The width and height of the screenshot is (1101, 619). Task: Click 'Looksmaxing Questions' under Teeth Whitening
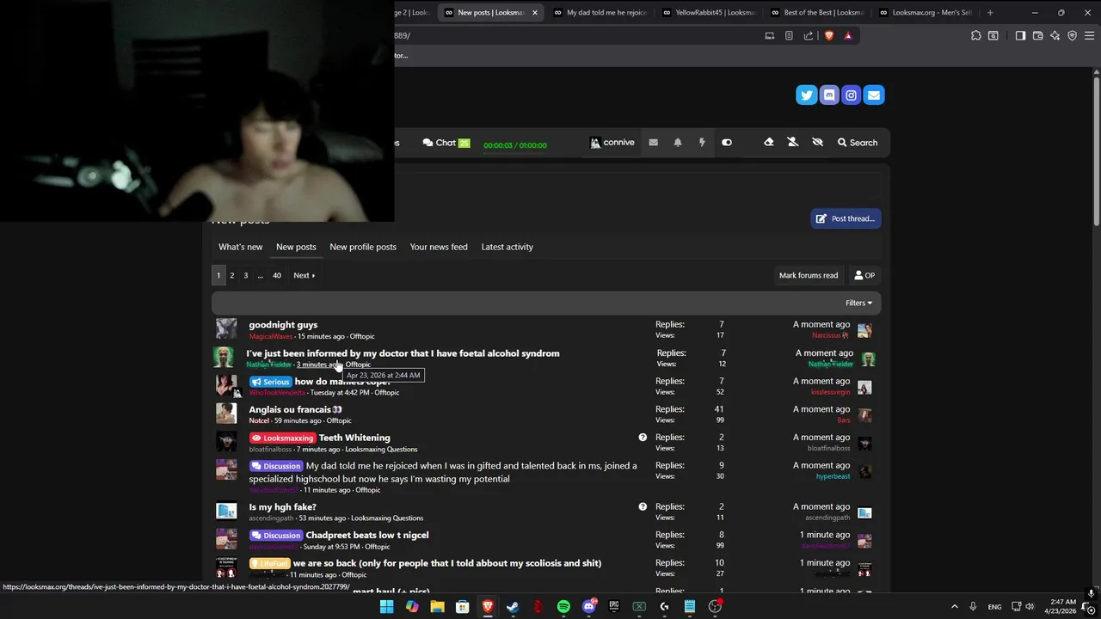point(381,450)
